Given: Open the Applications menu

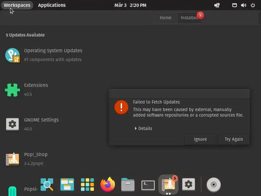Looking at the screenshot, I should coord(52,5).
